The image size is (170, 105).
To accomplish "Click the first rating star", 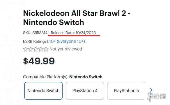I will pos(26,49).
